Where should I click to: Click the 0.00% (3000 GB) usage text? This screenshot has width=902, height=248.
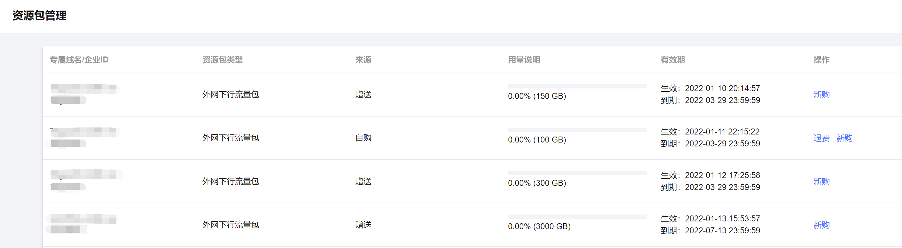539,226
